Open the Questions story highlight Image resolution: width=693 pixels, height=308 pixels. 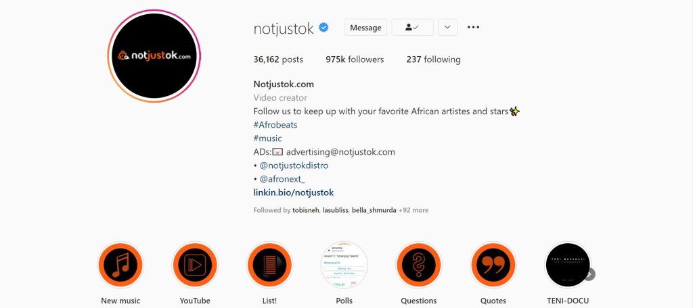[418, 265]
